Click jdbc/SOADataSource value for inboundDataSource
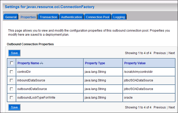 [x=149, y=80]
